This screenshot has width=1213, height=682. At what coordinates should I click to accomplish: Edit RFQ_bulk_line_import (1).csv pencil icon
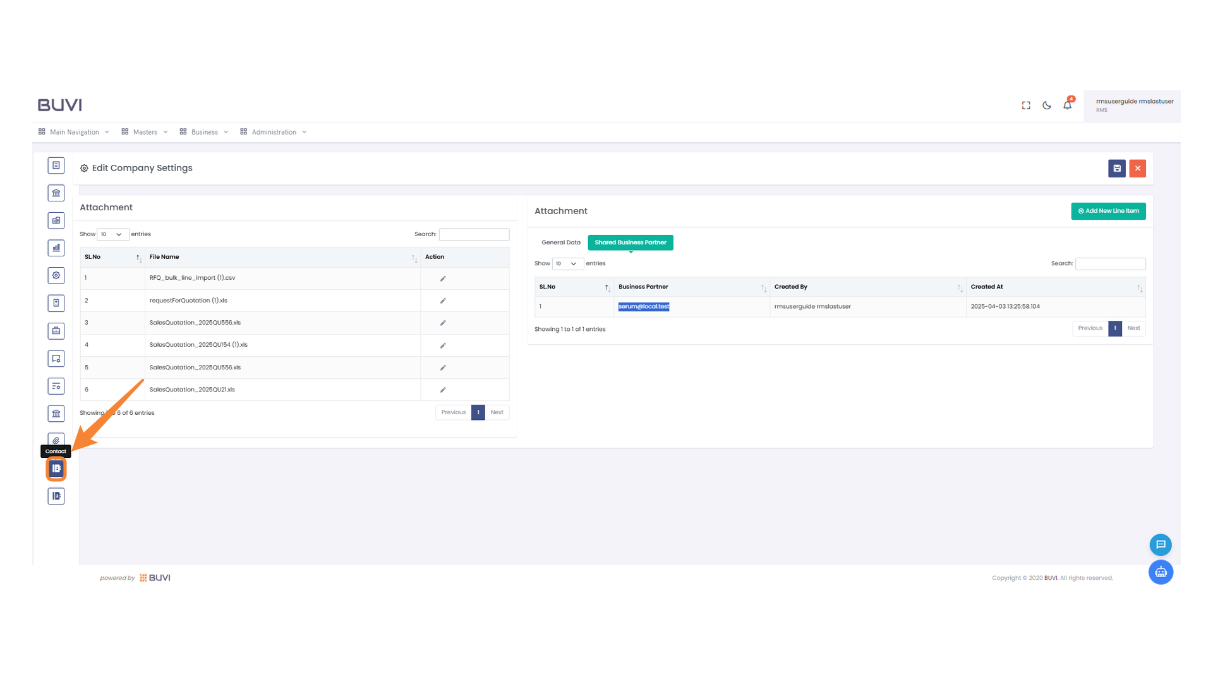[x=443, y=278]
